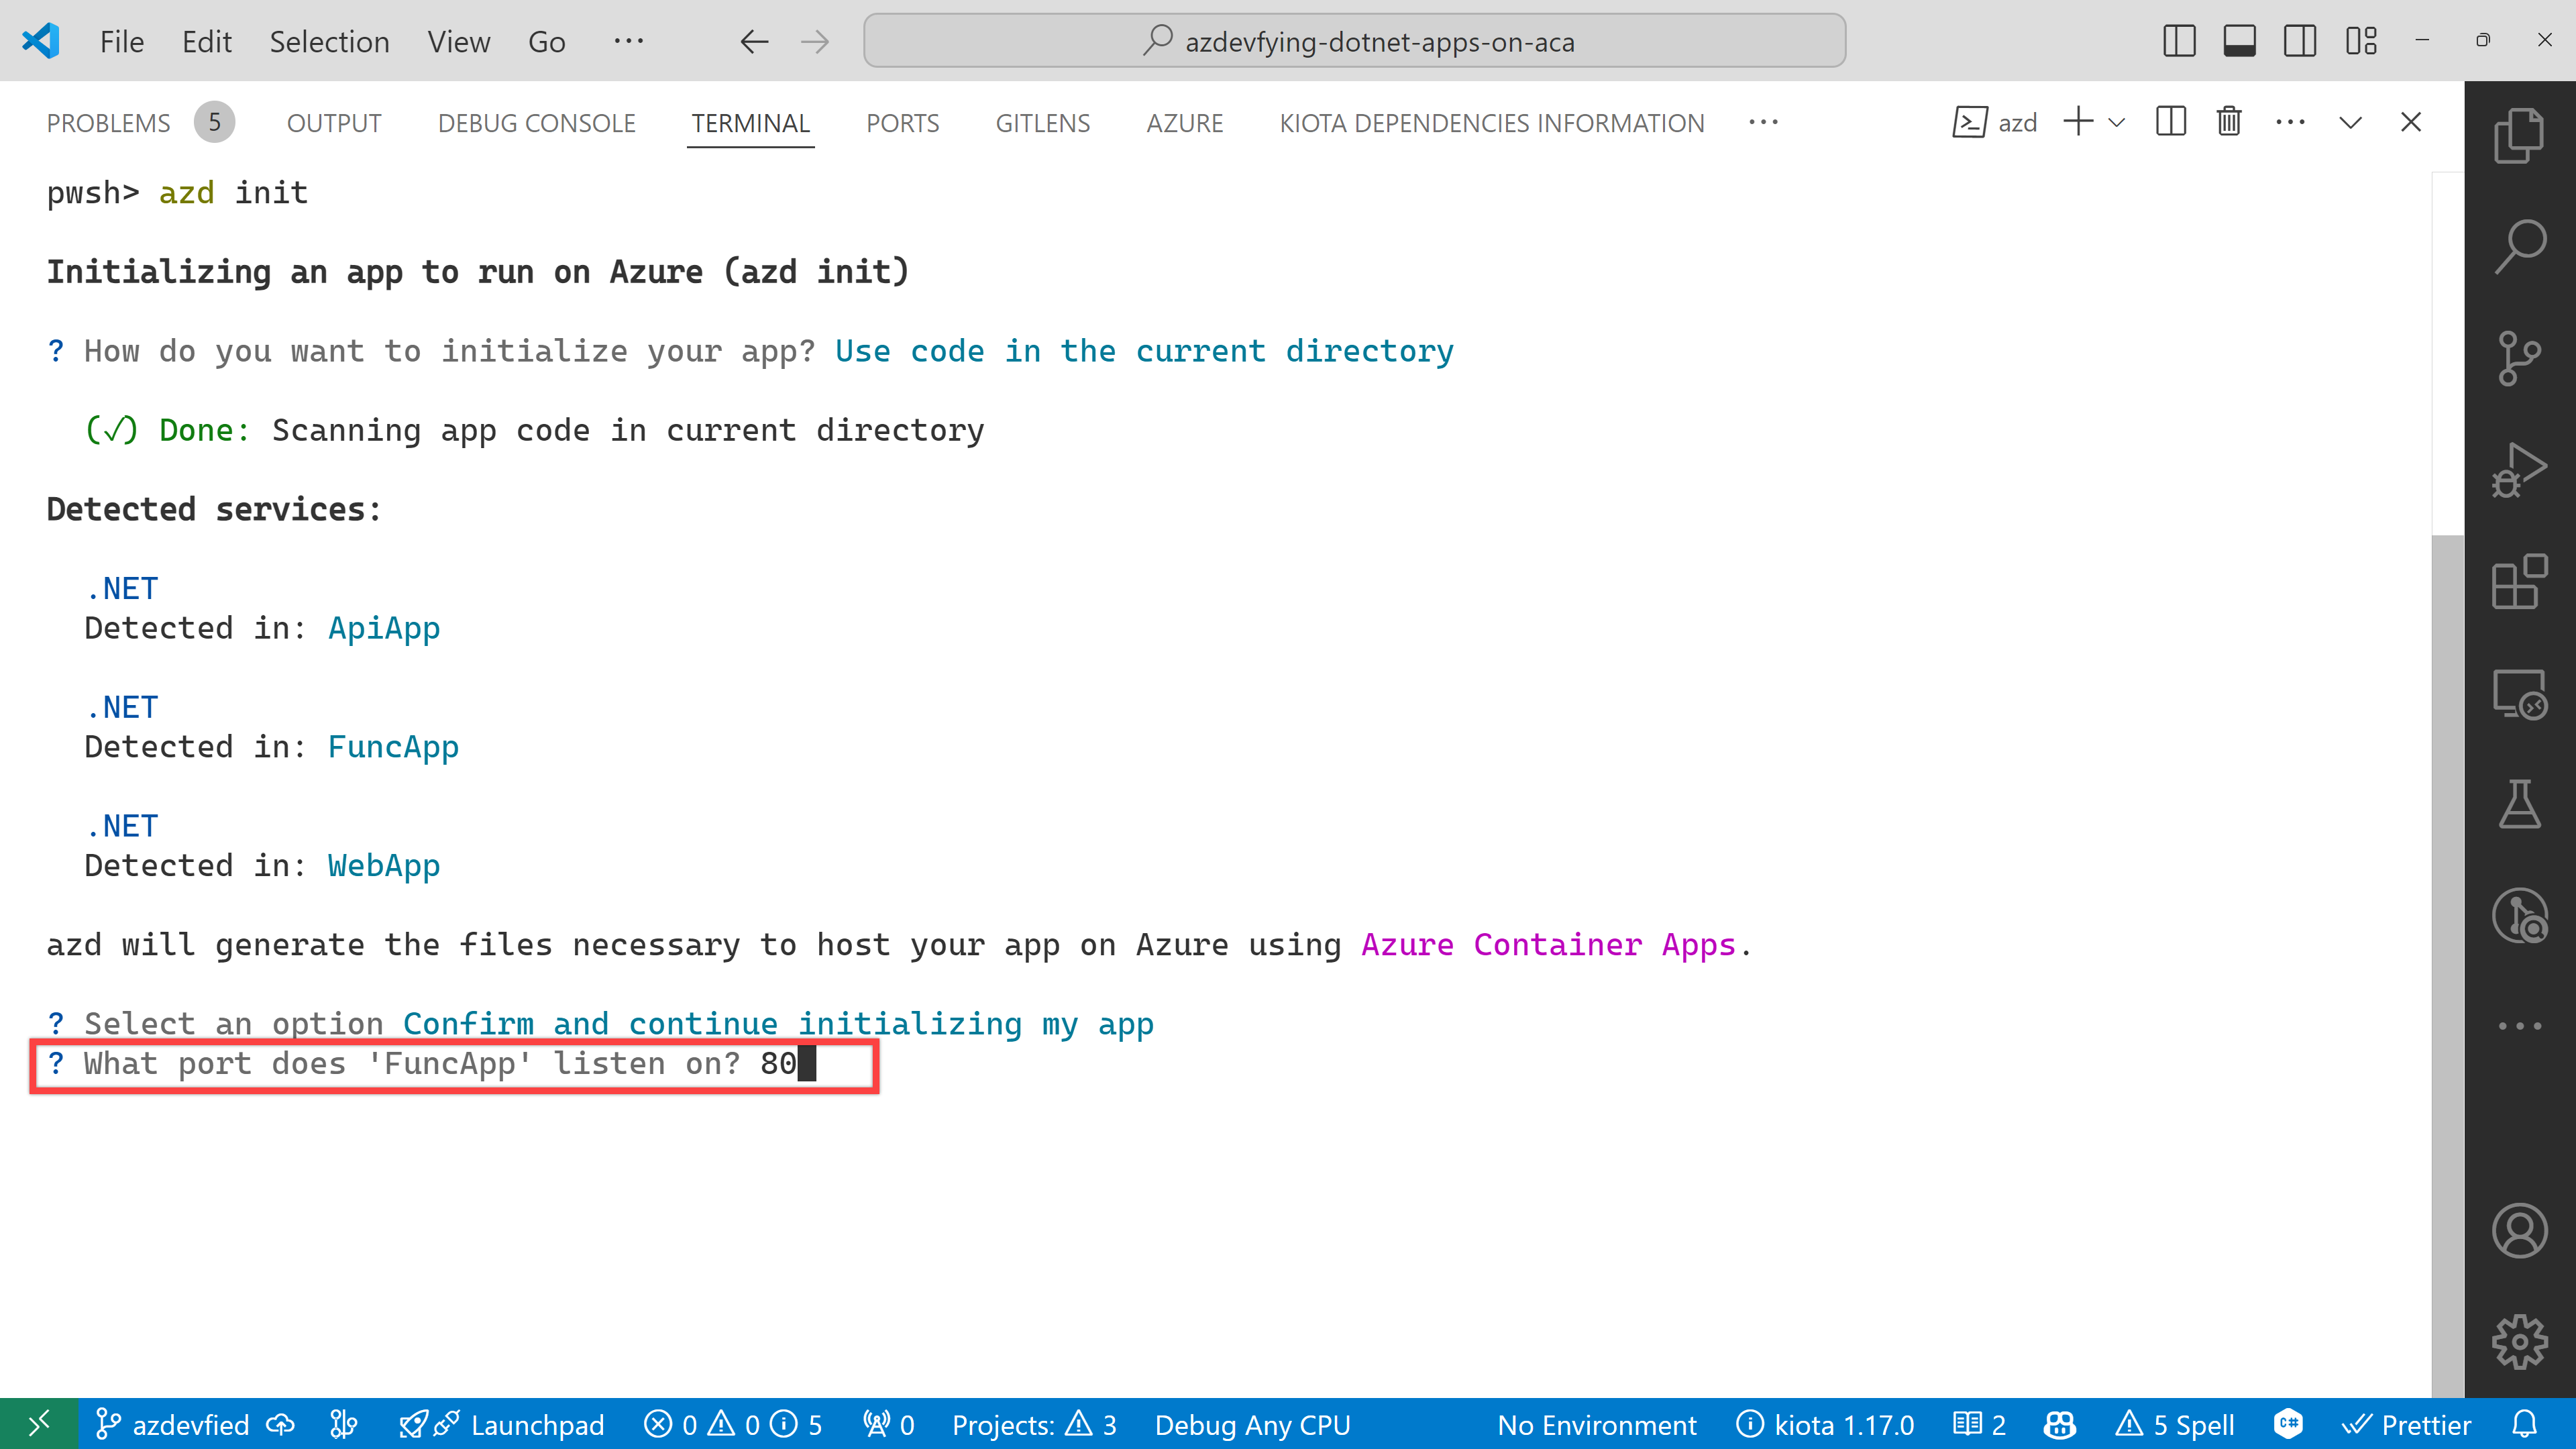
Task: Open the Testing flask view
Action: [x=2519, y=805]
